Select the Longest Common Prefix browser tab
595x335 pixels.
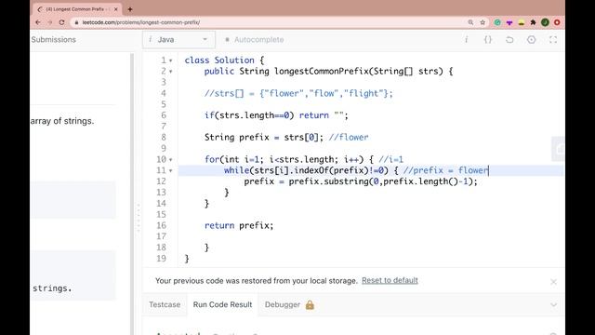(77, 9)
